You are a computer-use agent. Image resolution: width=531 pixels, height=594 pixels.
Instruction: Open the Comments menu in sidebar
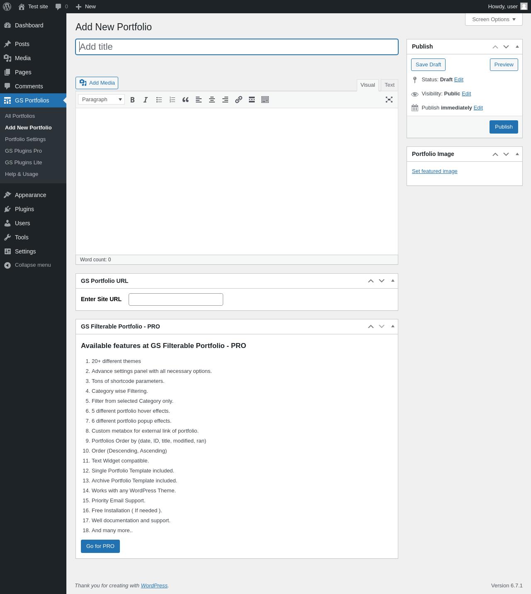(x=33, y=86)
